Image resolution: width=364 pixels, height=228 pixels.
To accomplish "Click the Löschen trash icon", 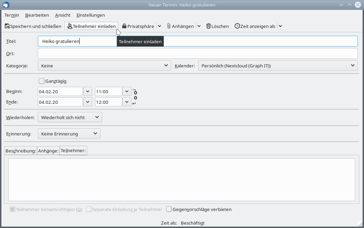I will 208,26.
